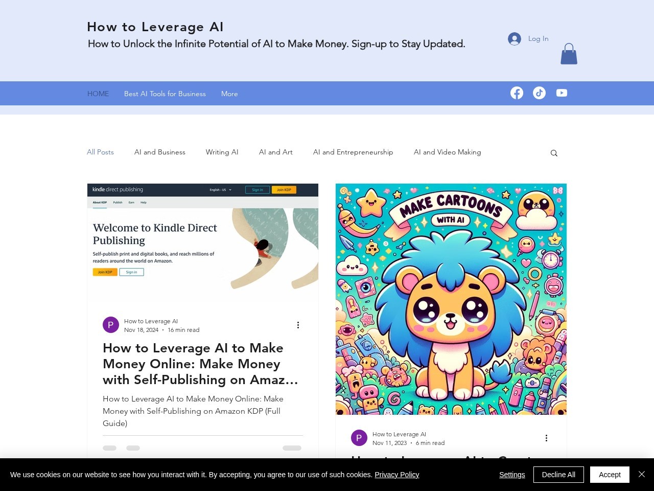
Task: Open the YouTube channel icon
Action: click(562, 93)
